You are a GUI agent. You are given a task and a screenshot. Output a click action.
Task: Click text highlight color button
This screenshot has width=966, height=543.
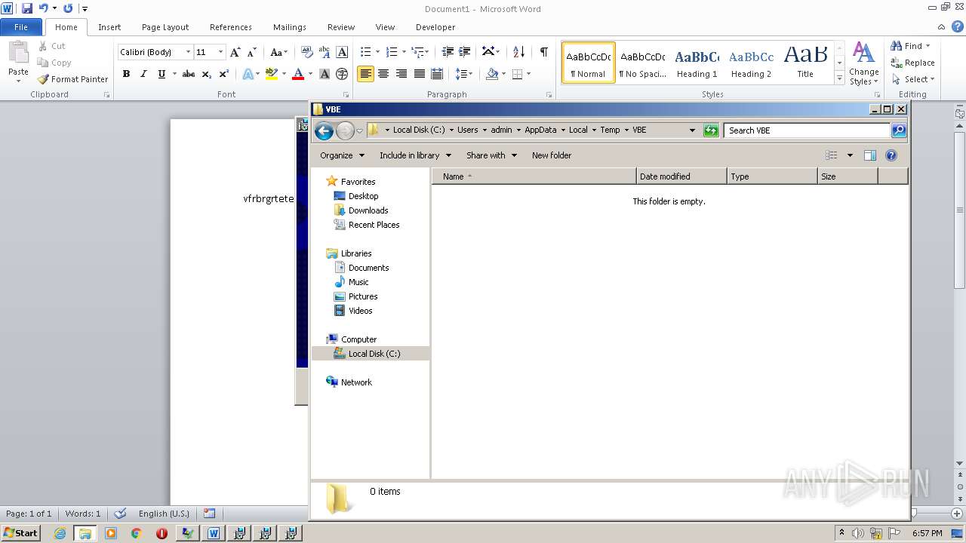[x=272, y=74]
